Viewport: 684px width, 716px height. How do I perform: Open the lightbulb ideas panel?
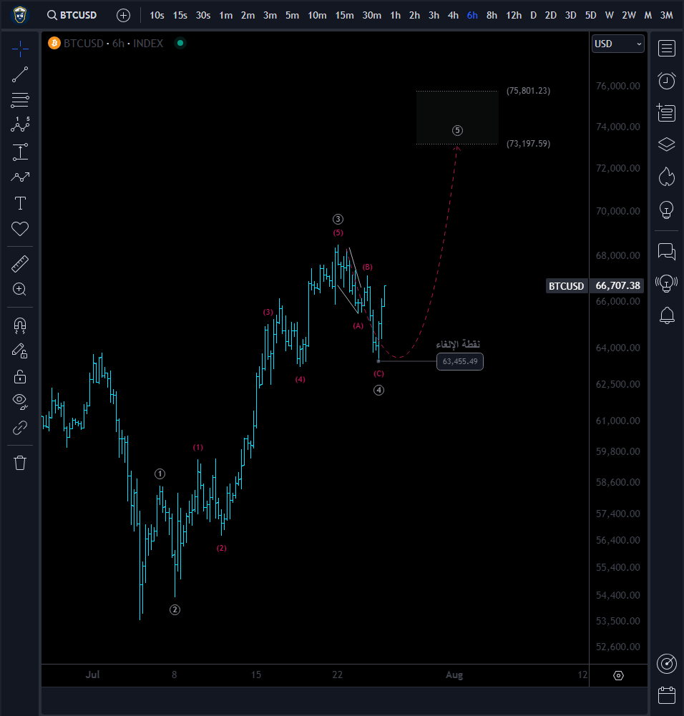point(667,210)
